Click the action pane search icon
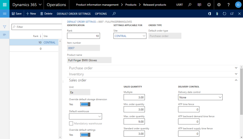This screenshot has height=139, width=243. 114,14
